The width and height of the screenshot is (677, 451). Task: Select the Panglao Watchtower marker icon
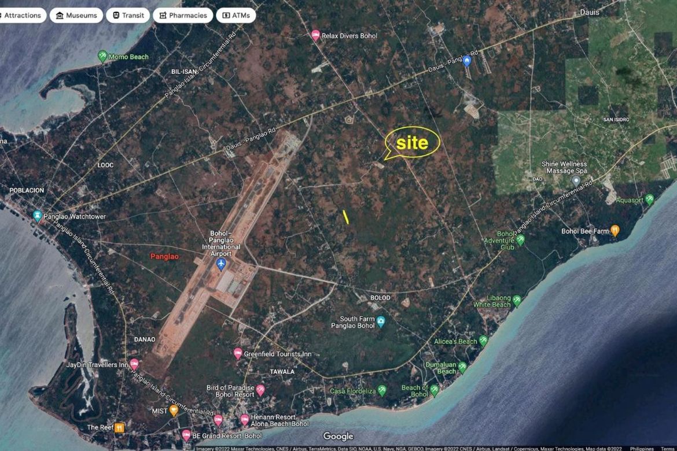point(38,216)
